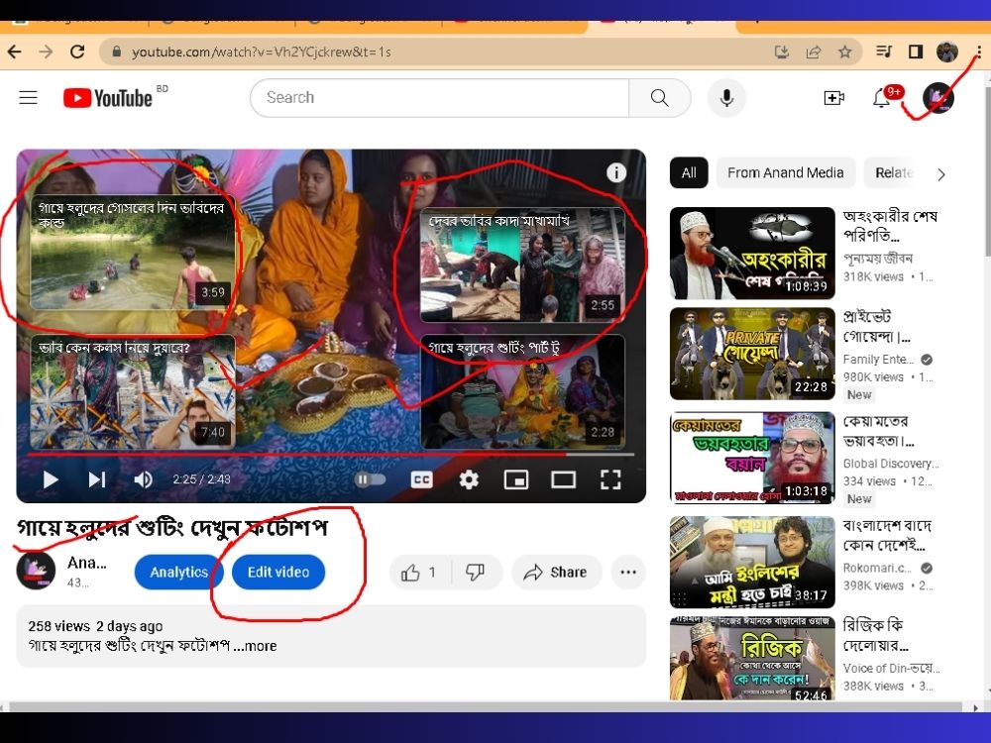This screenshot has height=743, width=991.
Task: Open the suggested video thumbnail lasting 38:17
Action: pyautogui.click(x=752, y=563)
